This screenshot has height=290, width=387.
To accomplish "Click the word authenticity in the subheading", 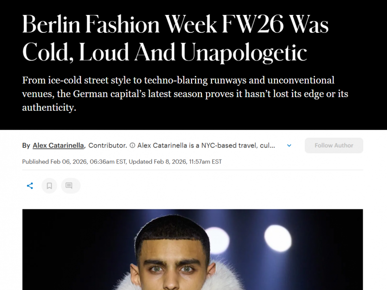I will [x=49, y=107].
